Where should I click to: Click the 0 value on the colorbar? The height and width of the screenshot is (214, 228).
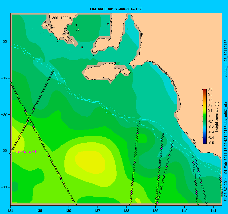(x=209, y=116)
